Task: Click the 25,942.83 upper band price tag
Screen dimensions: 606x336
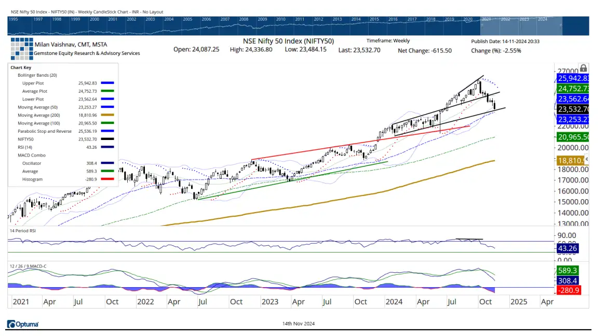Action: tap(573, 78)
